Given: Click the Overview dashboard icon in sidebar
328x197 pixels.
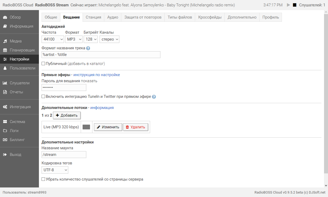Looking at the screenshot, I should tap(5, 17).
